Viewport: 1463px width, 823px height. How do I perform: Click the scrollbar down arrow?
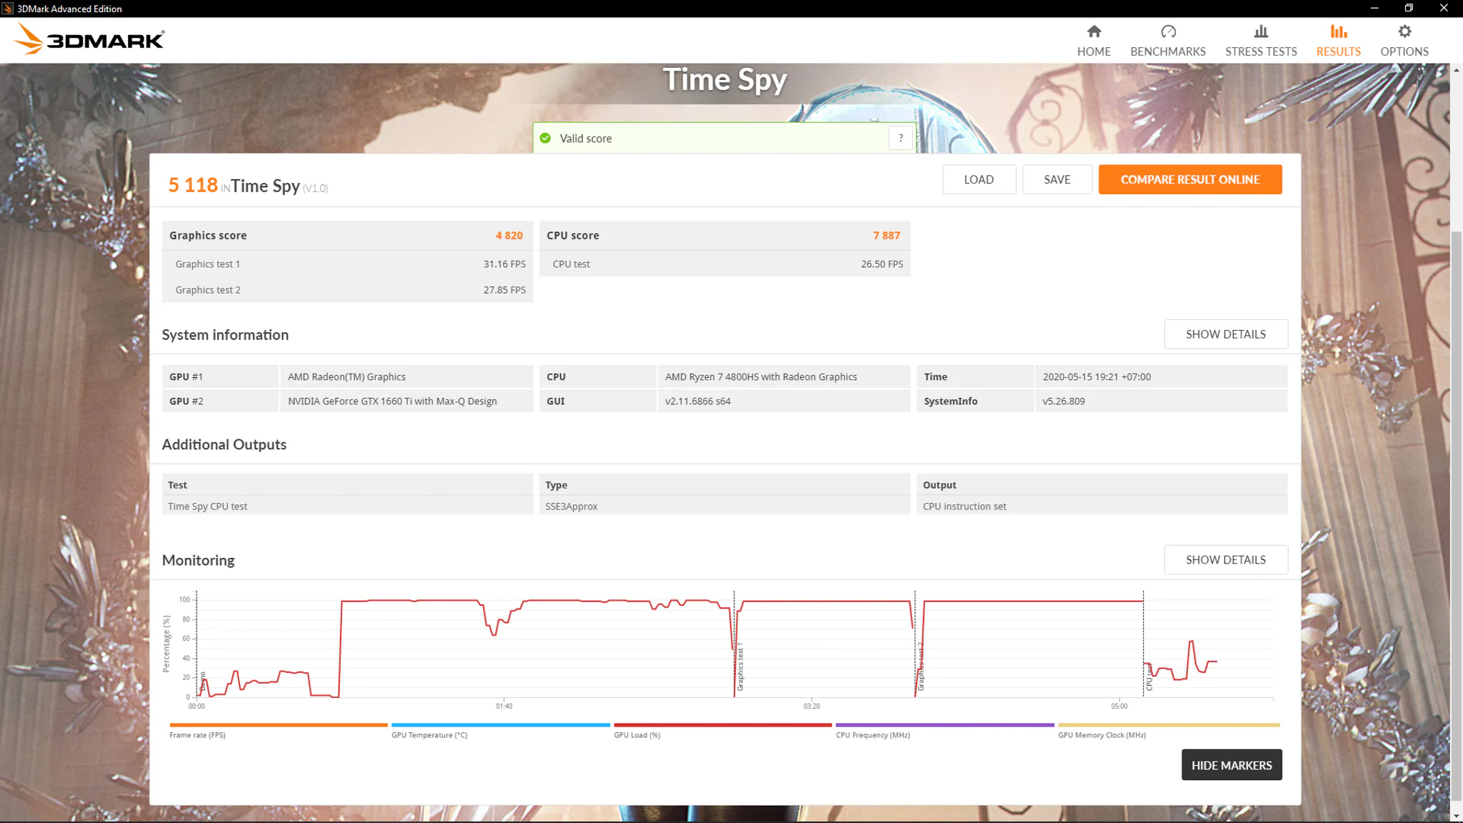[1456, 816]
